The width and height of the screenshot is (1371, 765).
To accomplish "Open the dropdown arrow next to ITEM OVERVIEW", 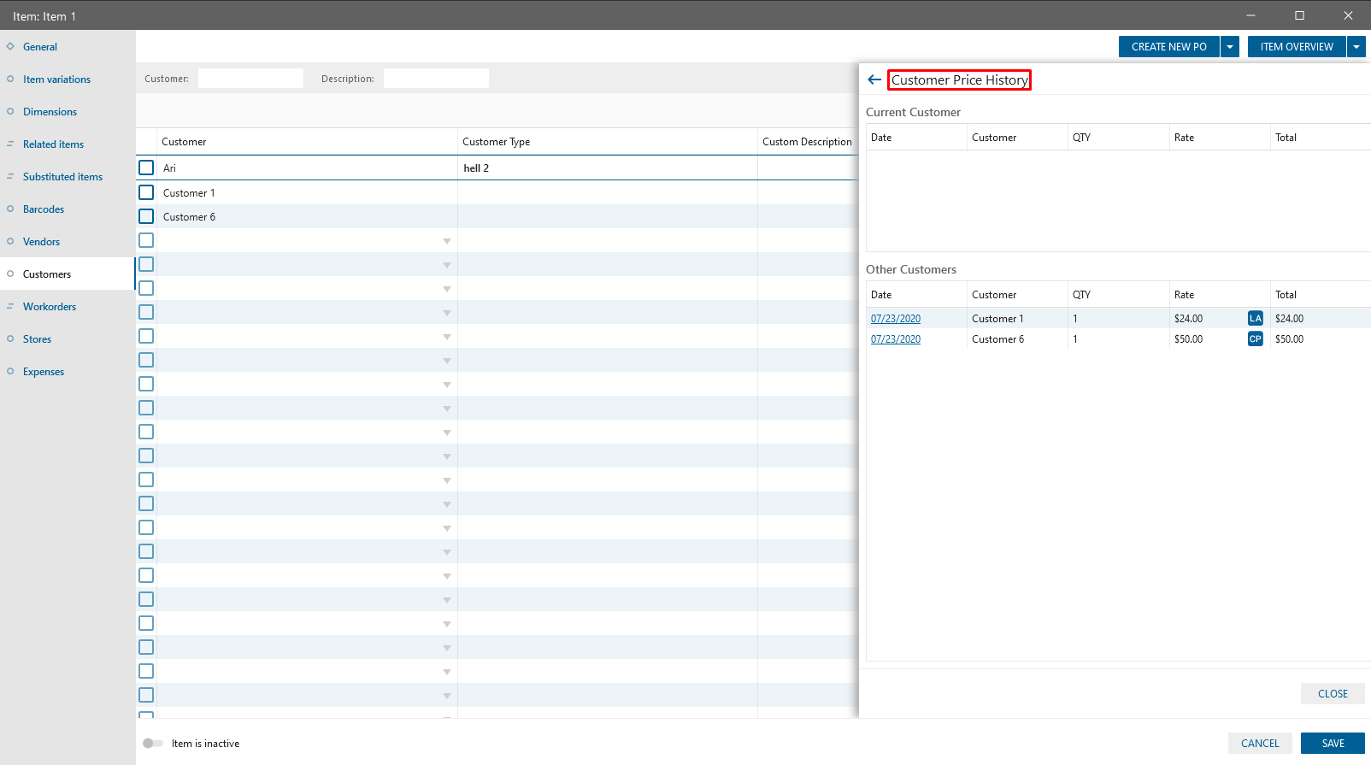I will coord(1356,47).
